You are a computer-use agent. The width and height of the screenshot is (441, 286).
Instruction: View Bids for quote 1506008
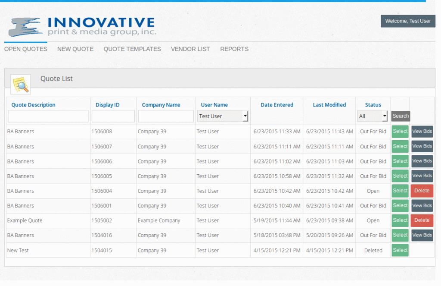[422, 132]
